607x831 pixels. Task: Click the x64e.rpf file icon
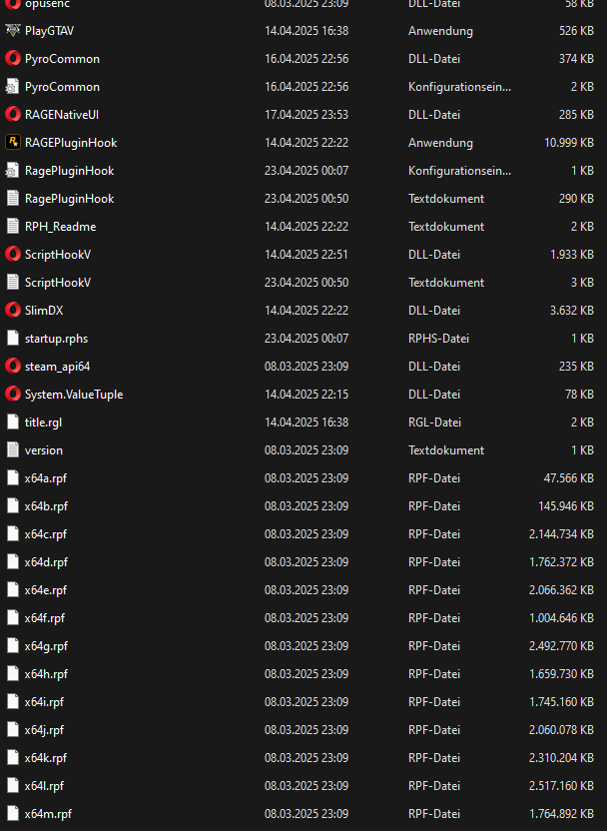[13, 590]
